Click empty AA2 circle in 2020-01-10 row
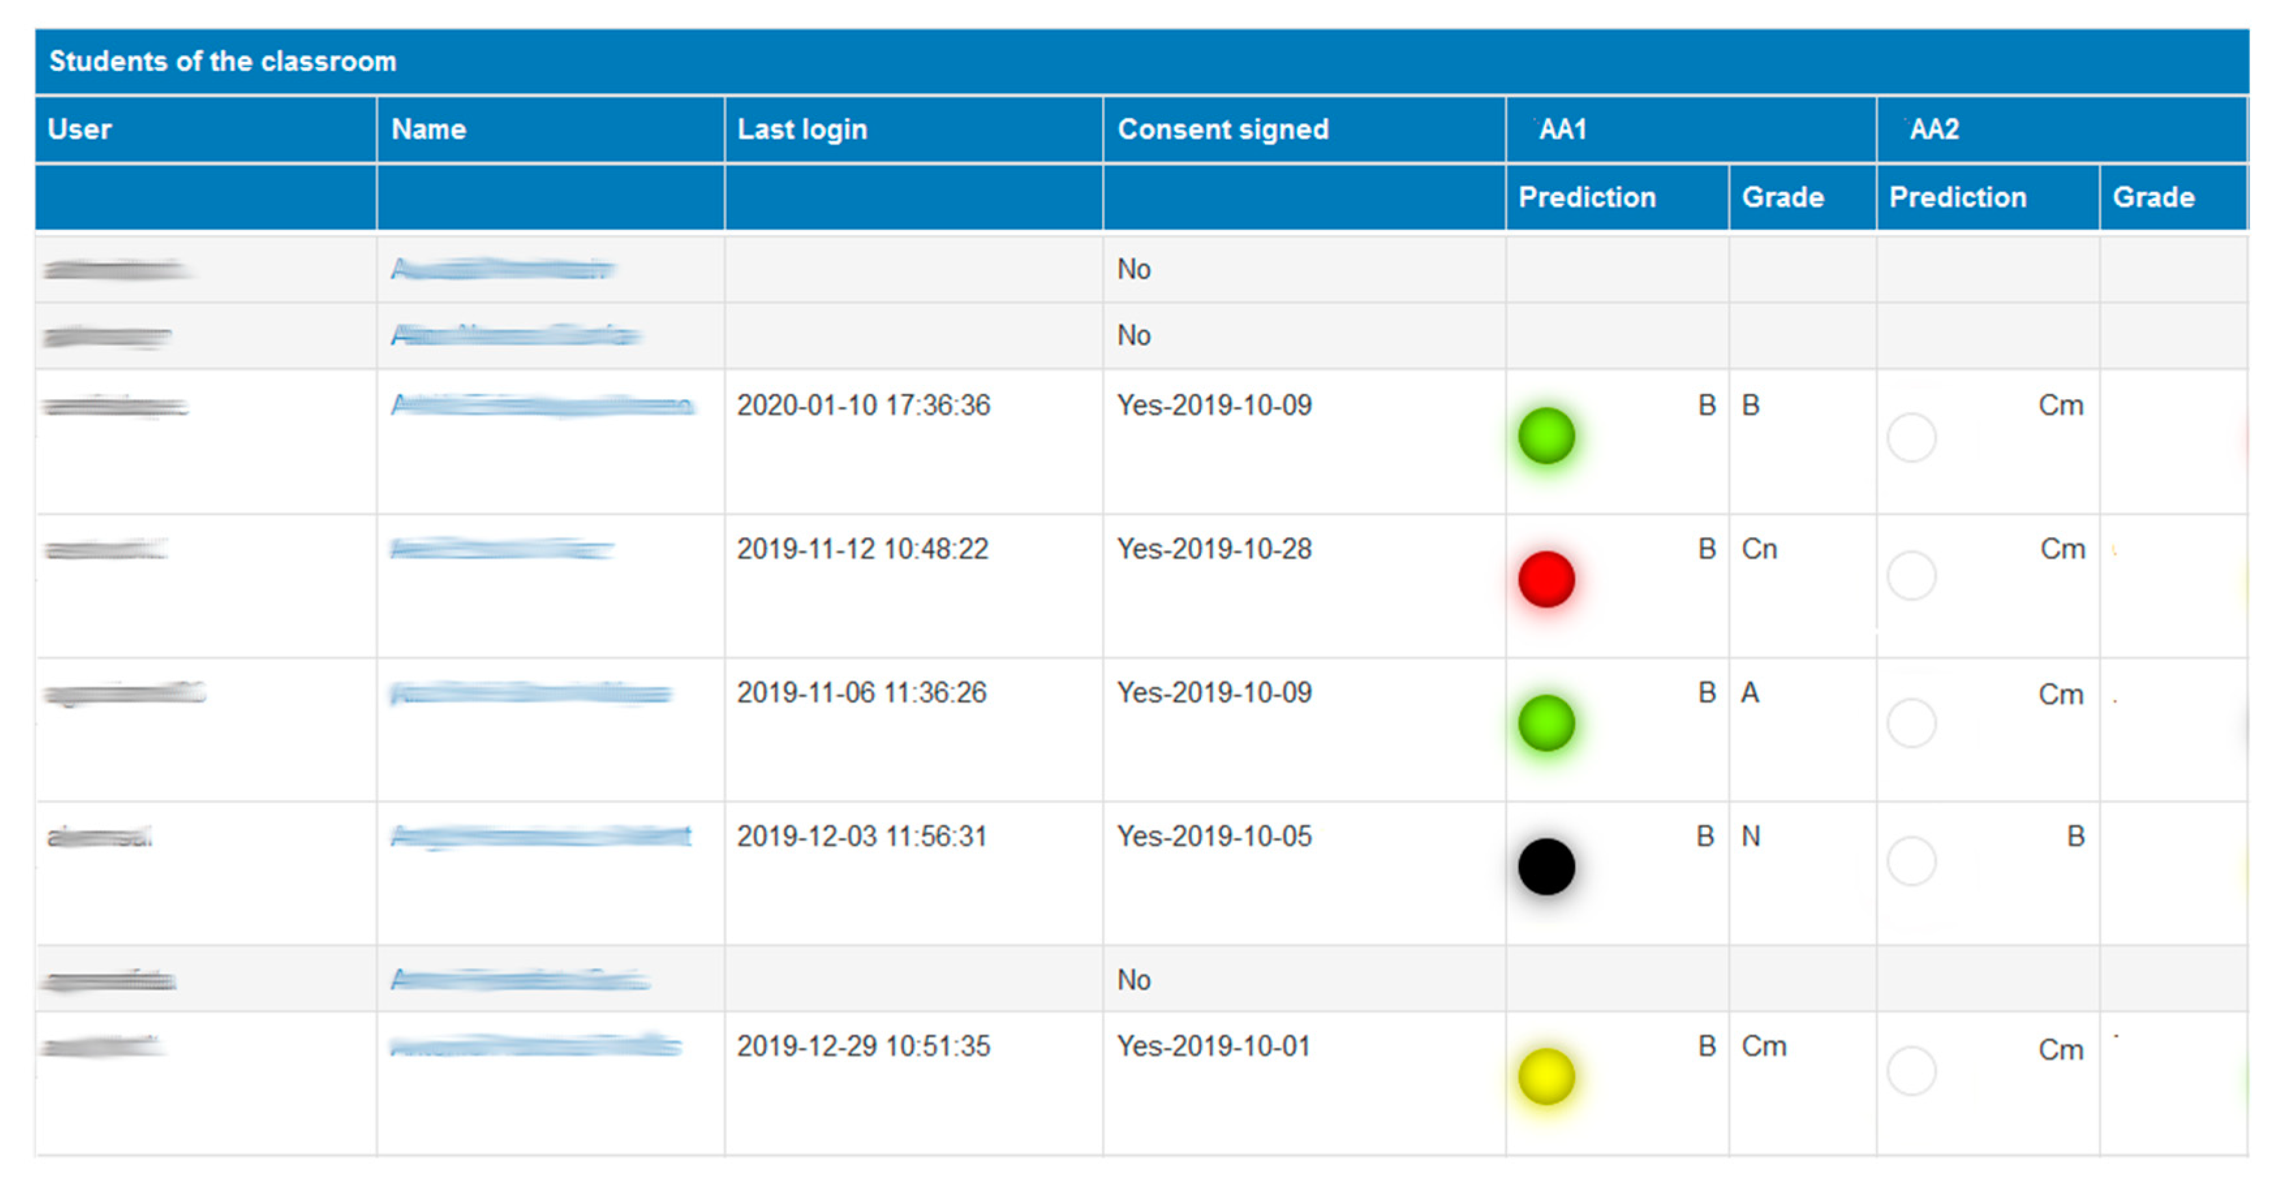Image resolution: width=2279 pixels, height=1184 pixels. [1911, 437]
